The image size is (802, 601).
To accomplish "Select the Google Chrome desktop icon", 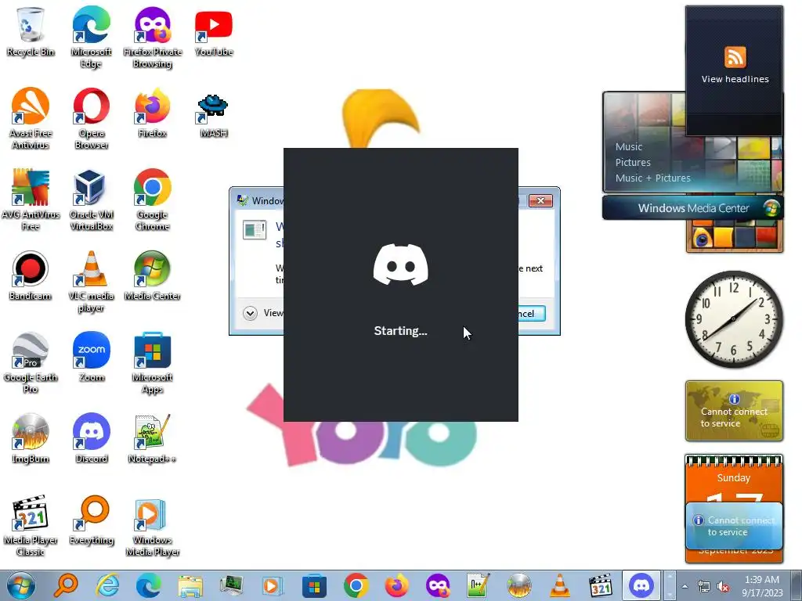I will (x=153, y=200).
